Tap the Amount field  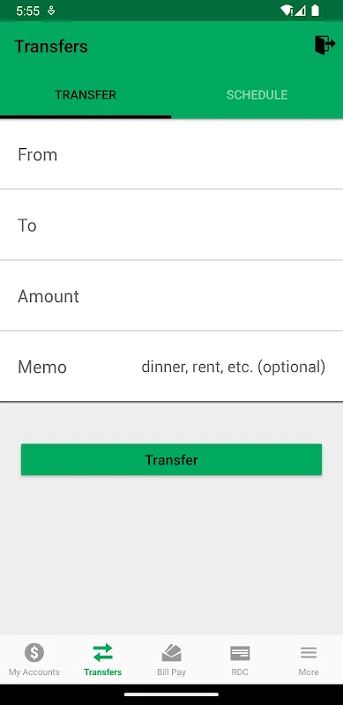(x=171, y=296)
